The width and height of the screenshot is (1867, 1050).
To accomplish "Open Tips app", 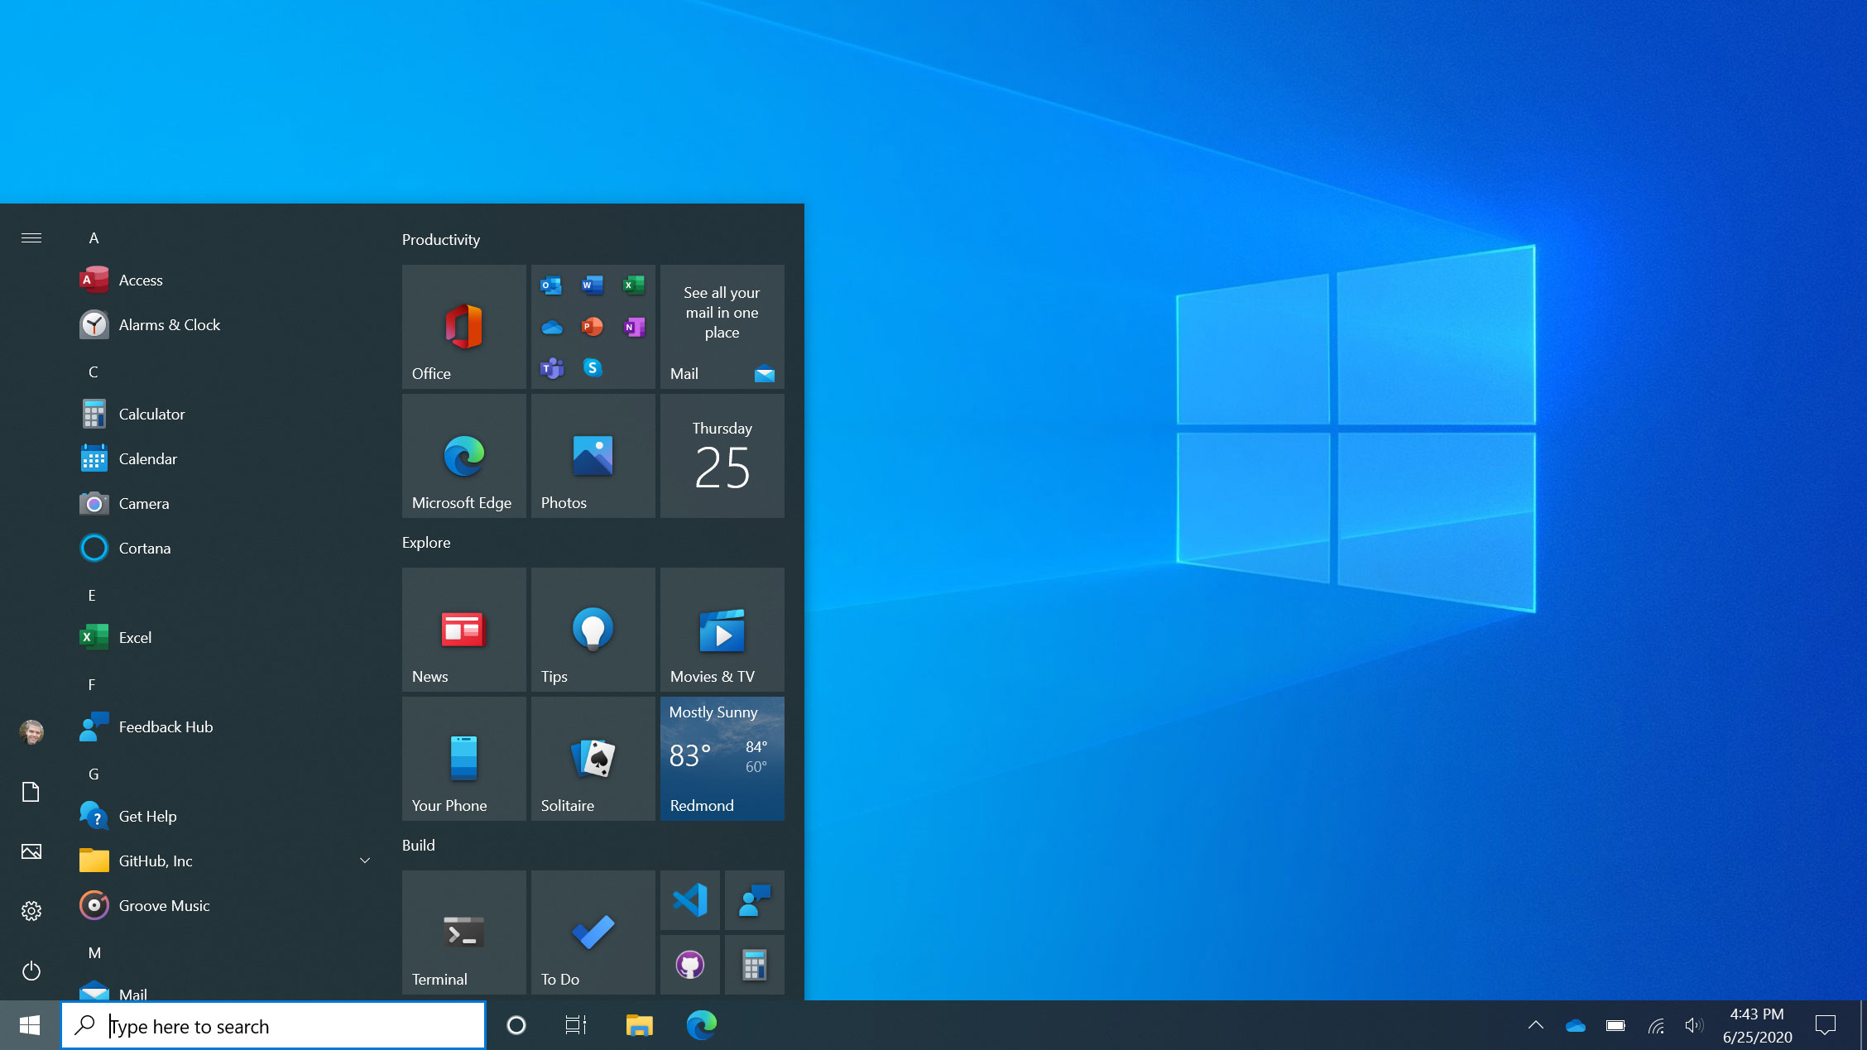I will (x=593, y=630).
